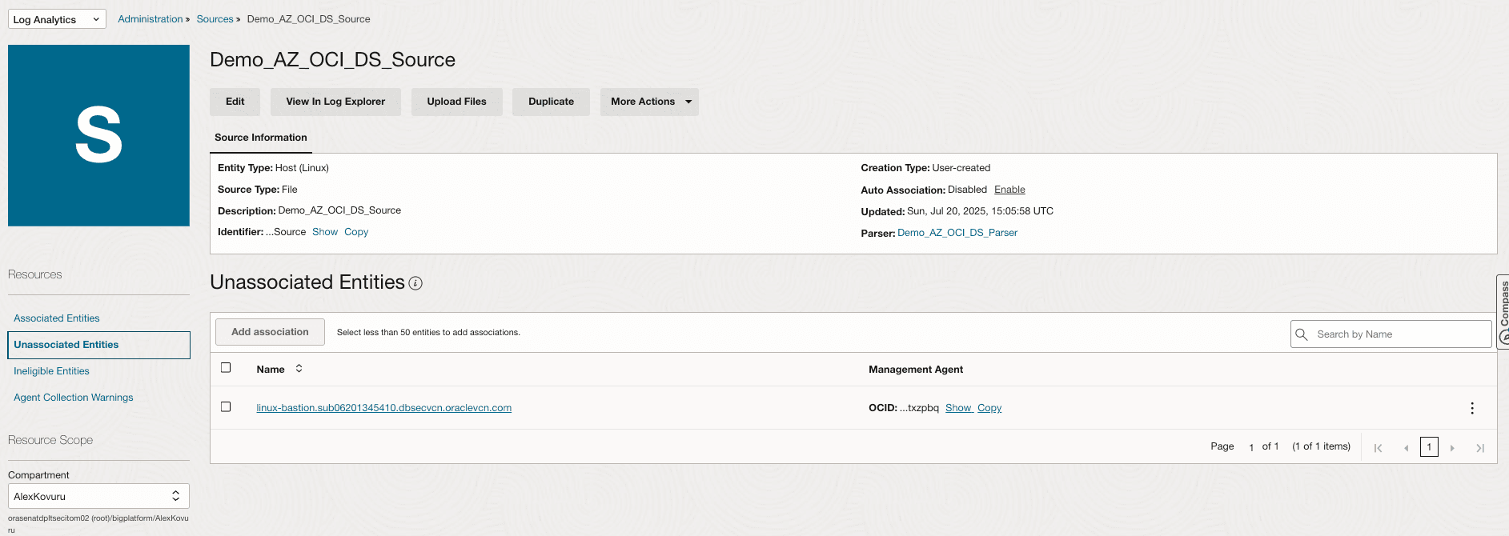Image resolution: width=1509 pixels, height=536 pixels.
Task: Toggle the select-all header checkbox
Action: coord(226,368)
